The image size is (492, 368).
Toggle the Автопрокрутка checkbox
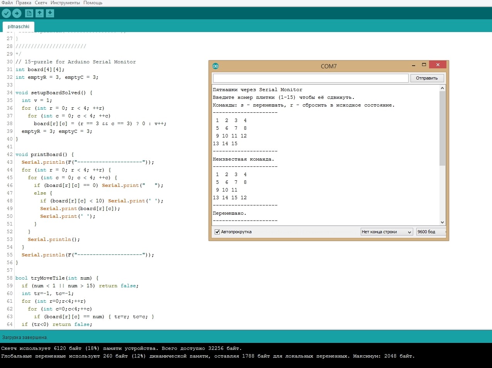pos(217,232)
